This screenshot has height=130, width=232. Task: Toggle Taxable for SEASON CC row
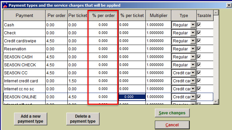(x=199, y=73)
